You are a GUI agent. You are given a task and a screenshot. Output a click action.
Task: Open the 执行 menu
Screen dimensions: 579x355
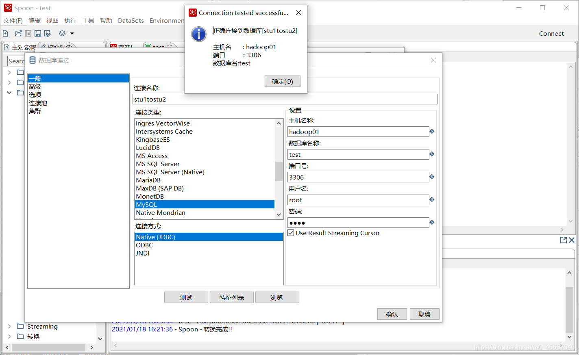click(x=70, y=20)
